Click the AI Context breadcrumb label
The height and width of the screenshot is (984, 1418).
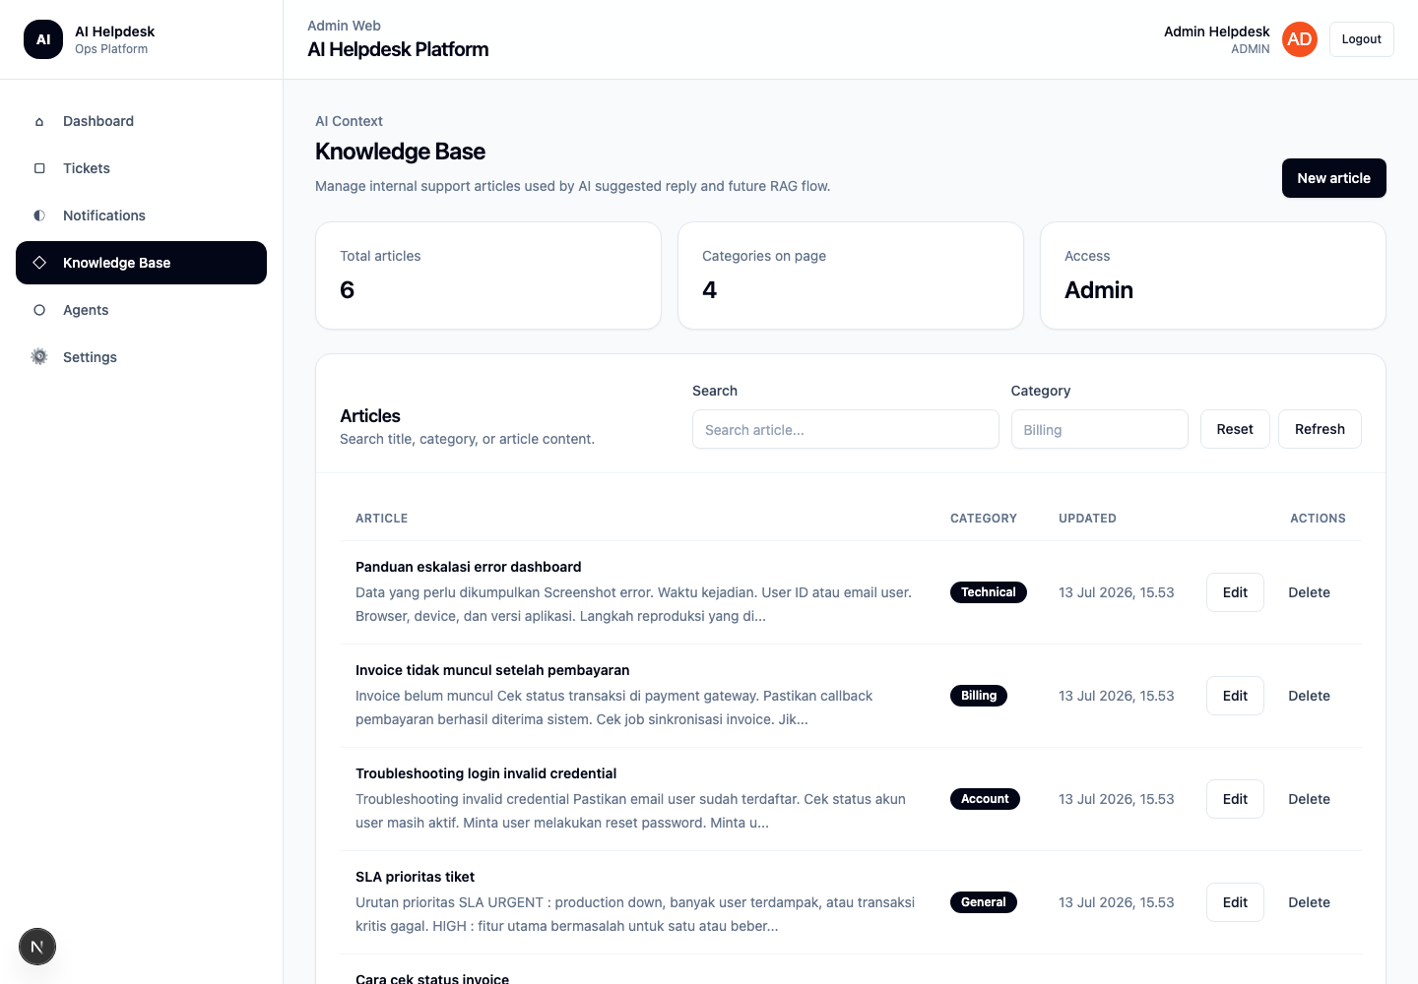coord(349,121)
